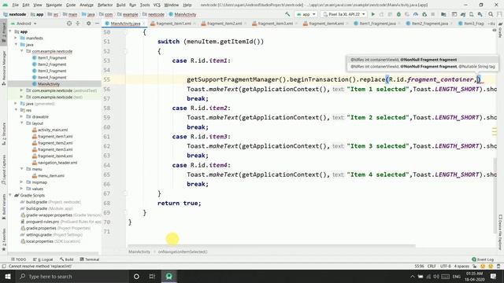Toggle the Device File Explorer side tab
Image resolution: width=504 pixels, height=283 pixels.
(x=500, y=233)
